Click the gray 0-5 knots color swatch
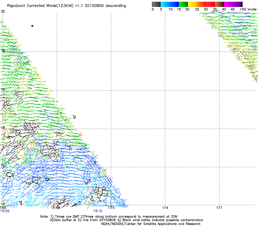Viewport: 258px width, 226px height. pyautogui.click(x=156, y=4)
